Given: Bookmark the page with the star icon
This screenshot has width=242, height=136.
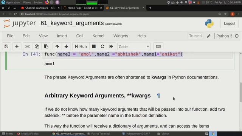Looking at the screenshot, I should [x=225, y=14].
